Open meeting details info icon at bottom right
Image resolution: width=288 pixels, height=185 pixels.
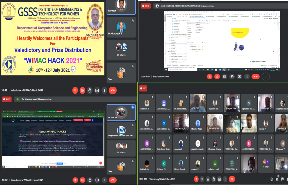272,179
